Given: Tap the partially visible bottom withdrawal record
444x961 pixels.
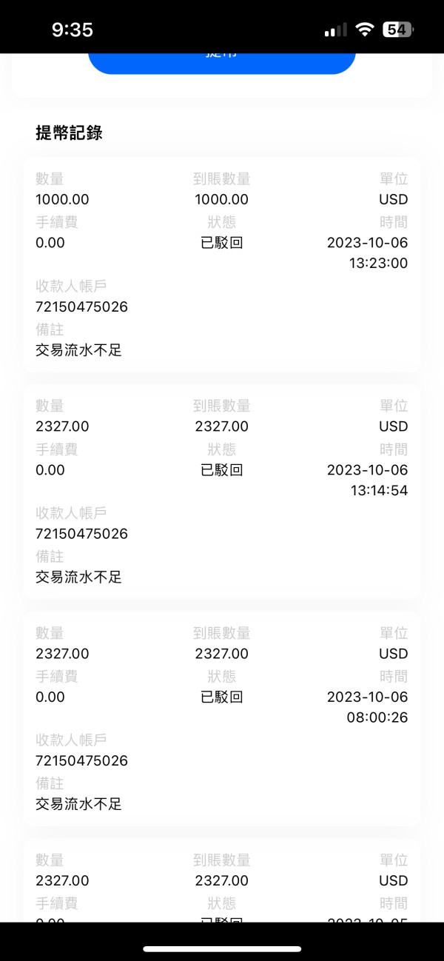Looking at the screenshot, I should [x=221, y=883].
